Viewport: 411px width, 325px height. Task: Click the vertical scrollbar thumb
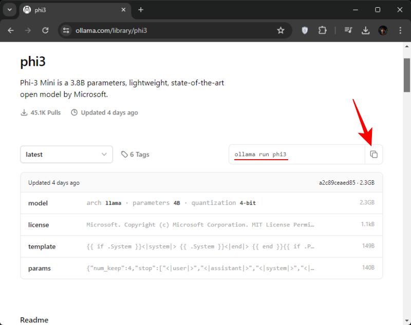click(407, 75)
